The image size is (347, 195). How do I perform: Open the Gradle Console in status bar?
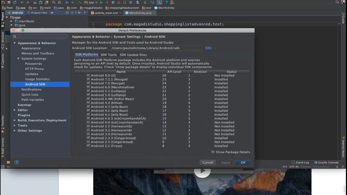pos(326,162)
